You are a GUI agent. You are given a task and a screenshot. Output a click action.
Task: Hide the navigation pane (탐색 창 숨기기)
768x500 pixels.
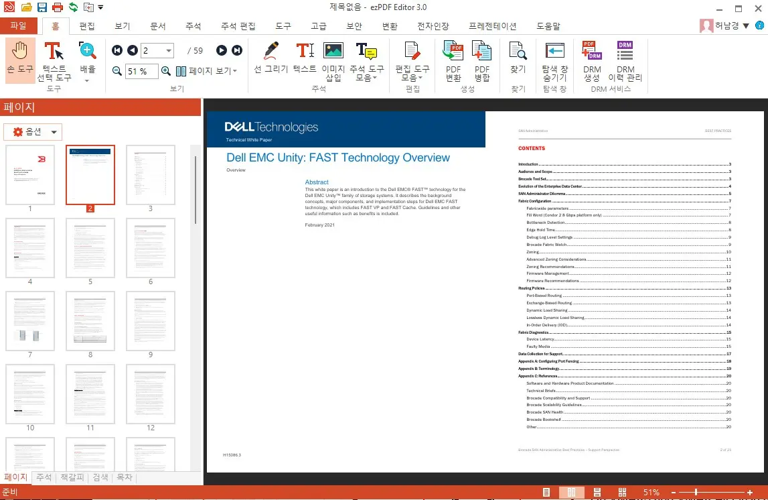(554, 62)
